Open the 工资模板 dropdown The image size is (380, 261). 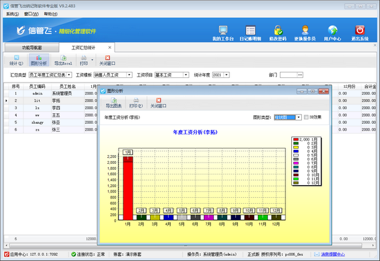[x=113, y=75]
